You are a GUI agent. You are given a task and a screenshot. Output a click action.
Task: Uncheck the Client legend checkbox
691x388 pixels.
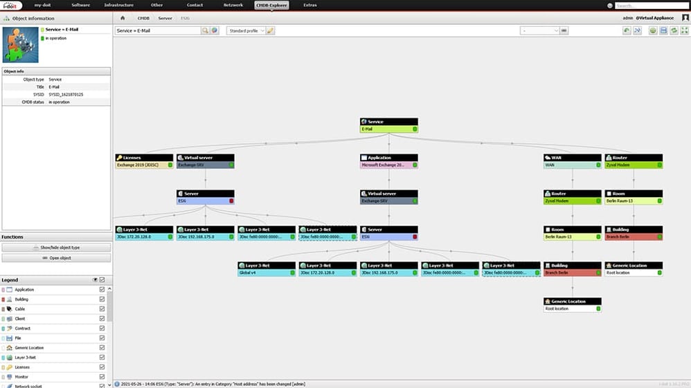point(102,318)
